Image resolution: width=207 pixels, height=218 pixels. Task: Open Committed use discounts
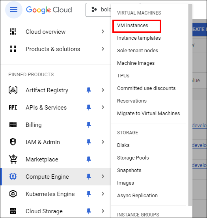click(x=146, y=88)
